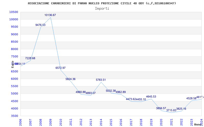Click the x-axis year 2017

click(x=131, y=122)
